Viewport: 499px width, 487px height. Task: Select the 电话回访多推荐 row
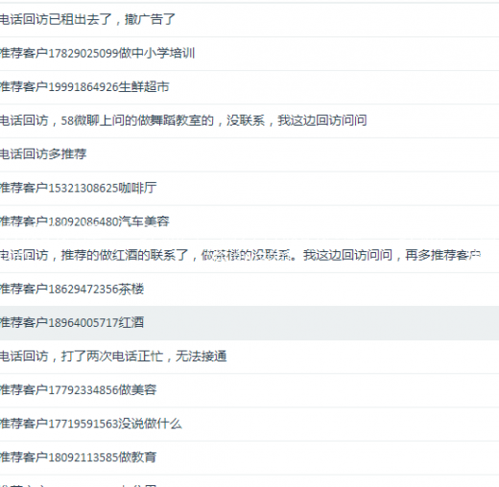coord(249,154)
